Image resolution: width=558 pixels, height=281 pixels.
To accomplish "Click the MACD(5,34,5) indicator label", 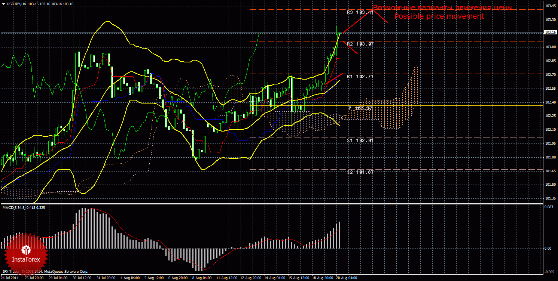I will (14, 207).
